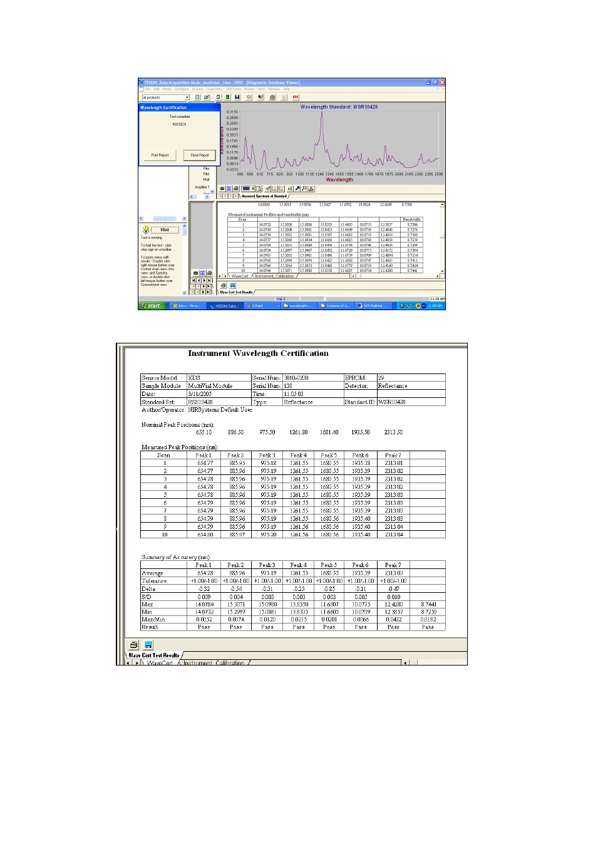Click hint panel scroll down arrow
The width and height of the screenshot is (598, 846).
click(x=184, y=293)
